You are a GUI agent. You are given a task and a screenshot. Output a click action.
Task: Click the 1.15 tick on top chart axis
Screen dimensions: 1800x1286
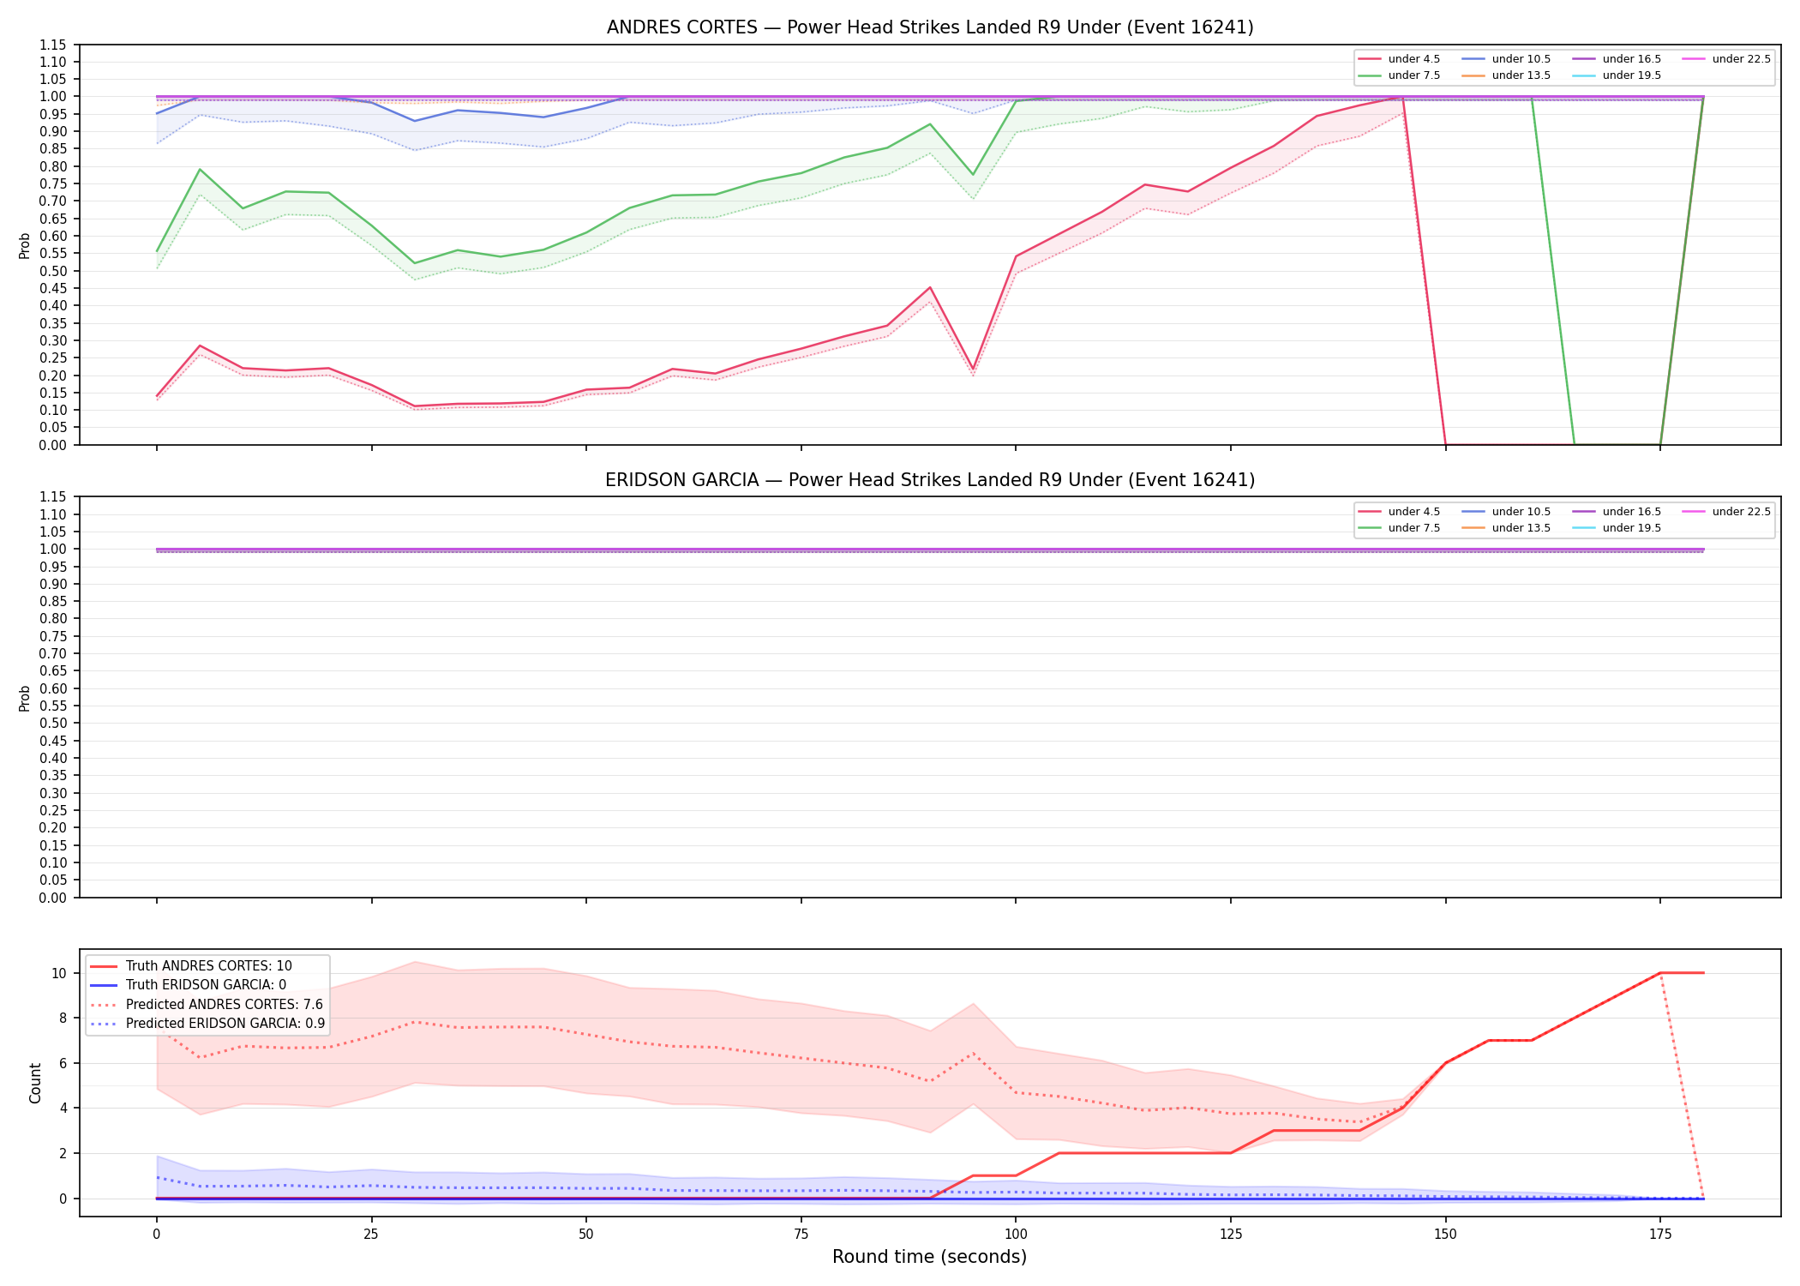point(53,45)
